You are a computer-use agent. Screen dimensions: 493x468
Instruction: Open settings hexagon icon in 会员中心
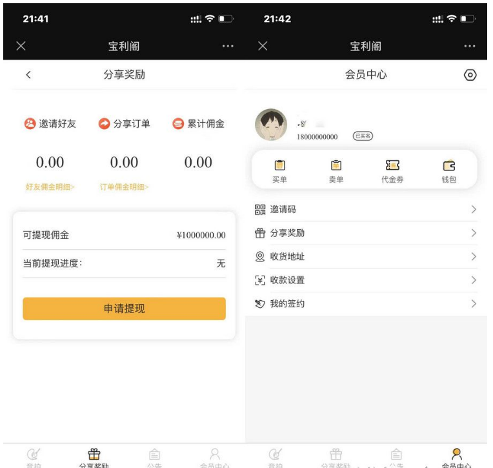(470, 76)
